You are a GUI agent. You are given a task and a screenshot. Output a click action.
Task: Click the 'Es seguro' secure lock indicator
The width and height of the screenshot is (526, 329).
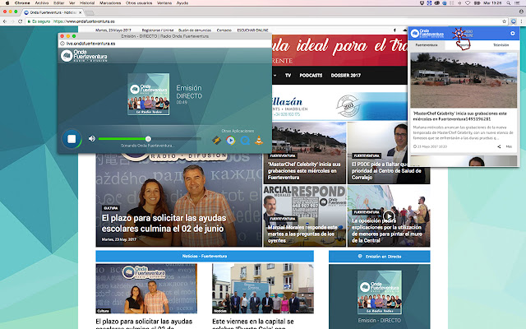[x=39, y=21]
